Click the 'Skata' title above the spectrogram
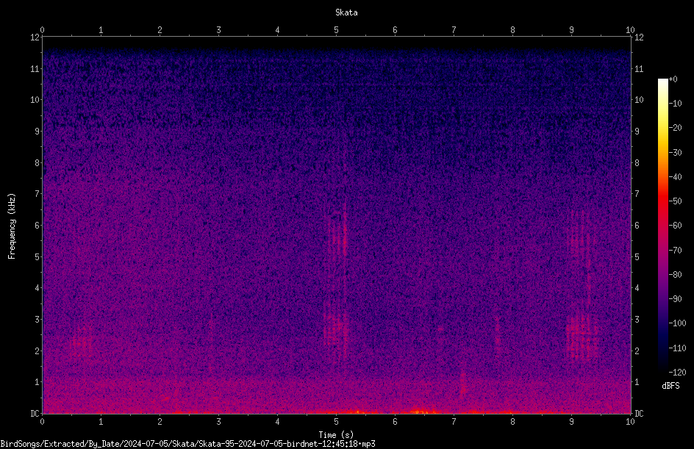 tap(346, 12)
